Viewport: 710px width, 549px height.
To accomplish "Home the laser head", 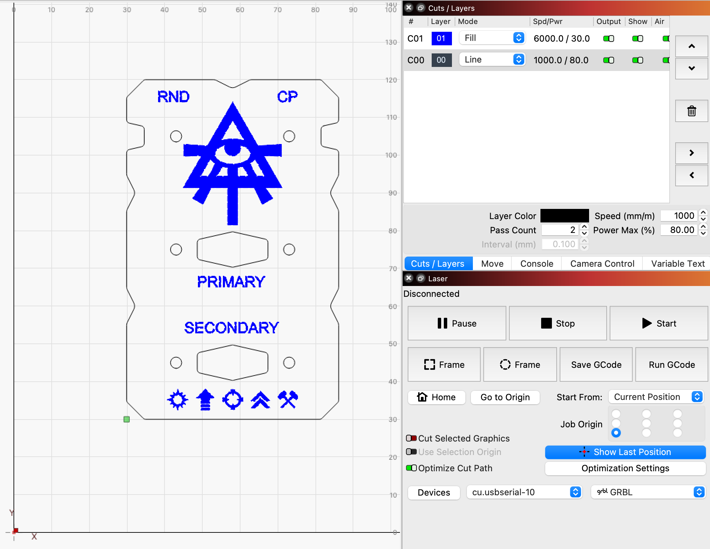I will point(436,397).
